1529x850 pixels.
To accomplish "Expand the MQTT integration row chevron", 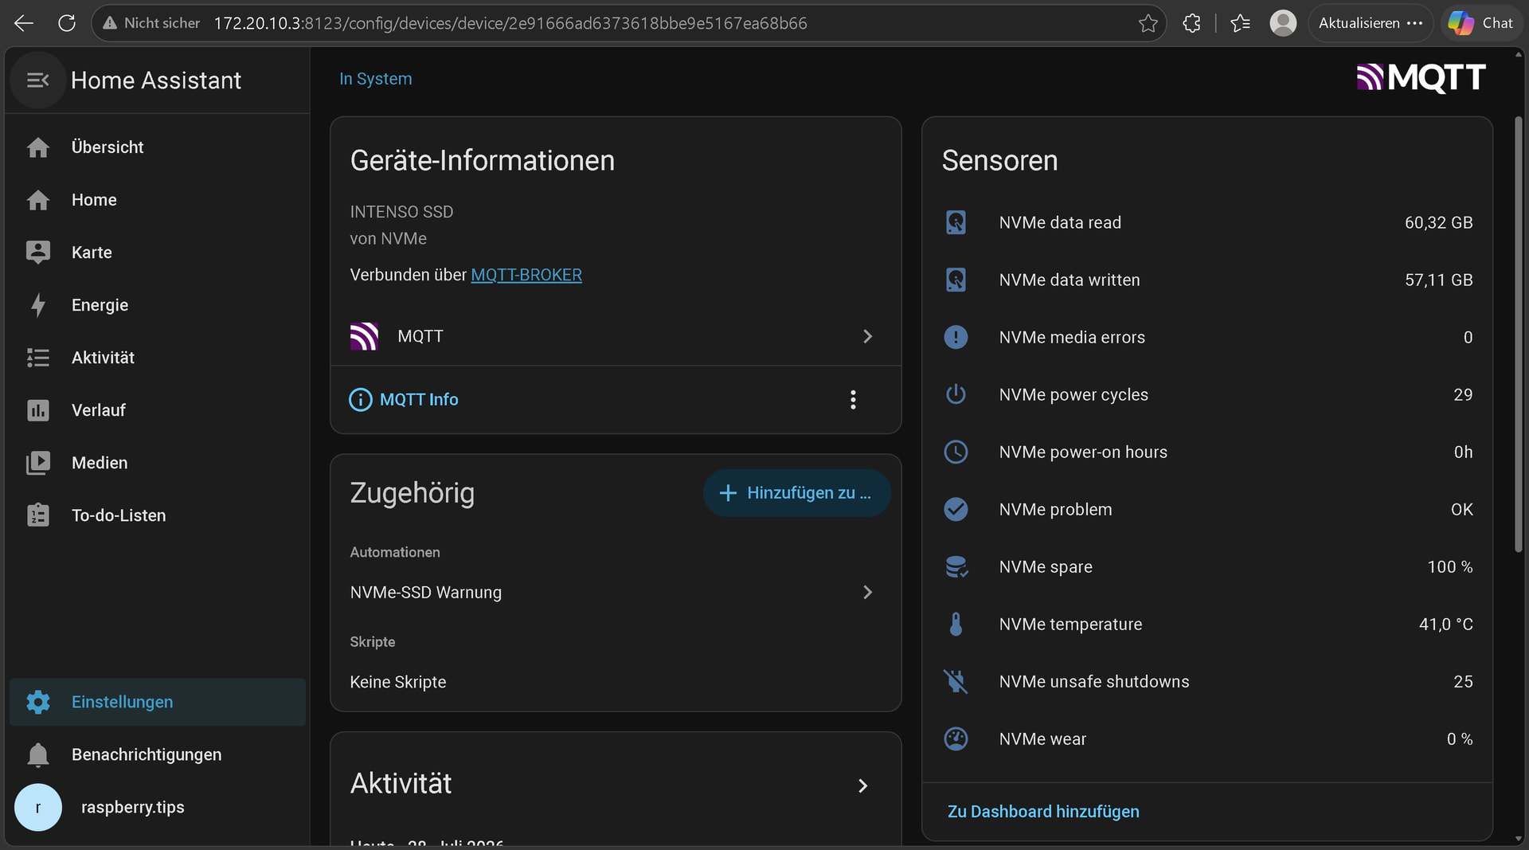I will (867, 336).
